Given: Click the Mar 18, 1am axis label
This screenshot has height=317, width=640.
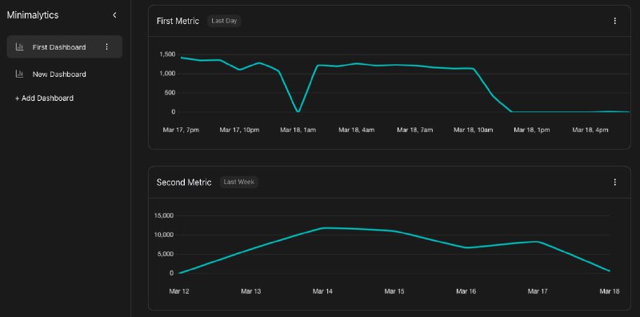Looking at the screenshot, I should [x=298, y=130].
